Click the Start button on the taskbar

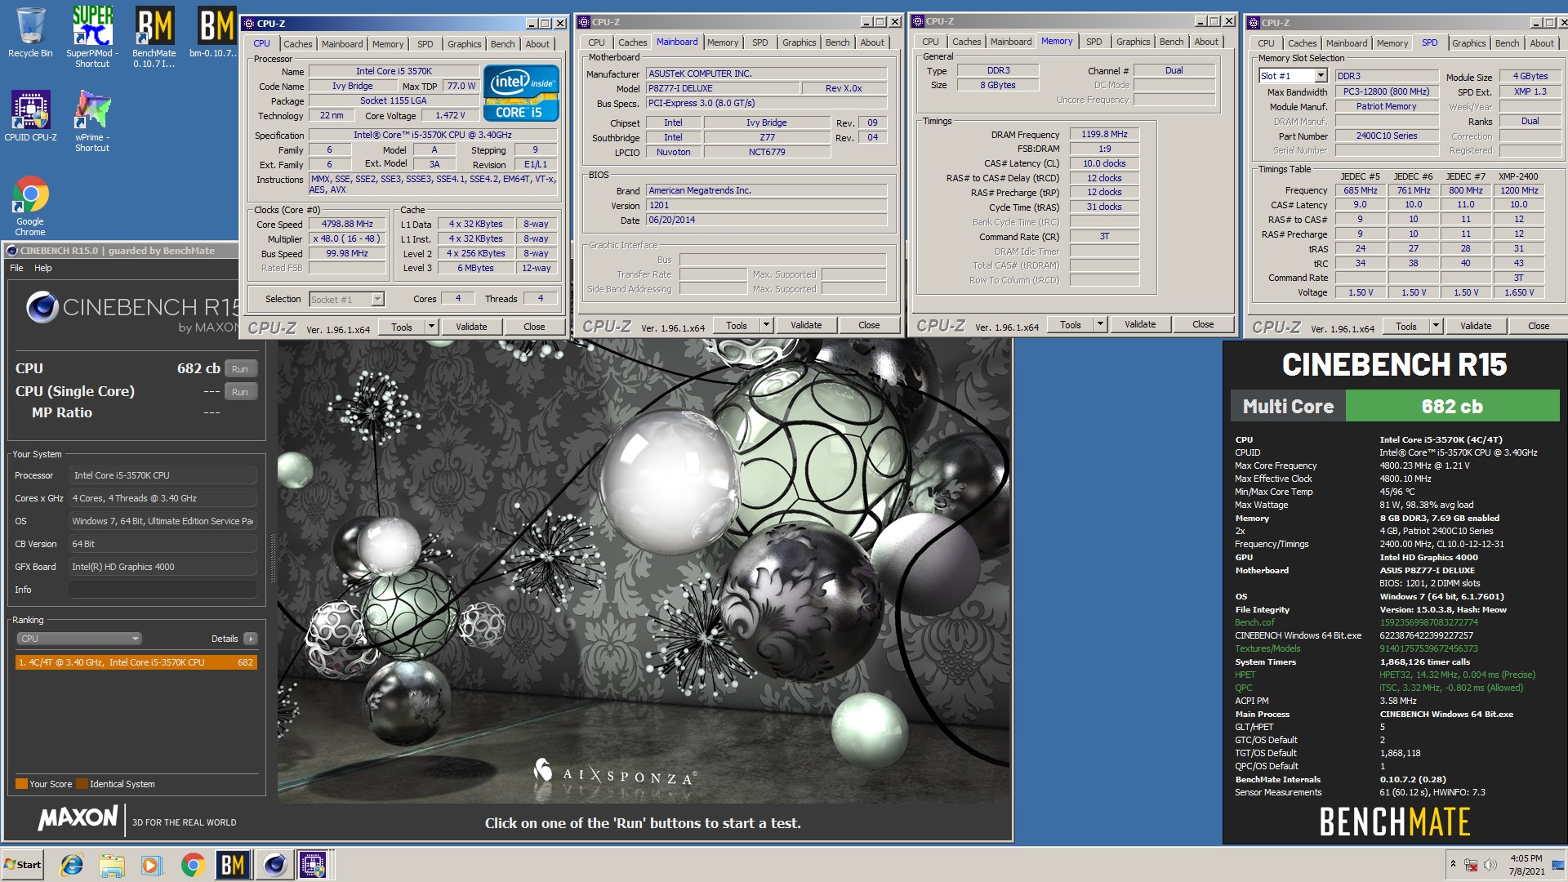pyautogui.click(x=23, y=865)
